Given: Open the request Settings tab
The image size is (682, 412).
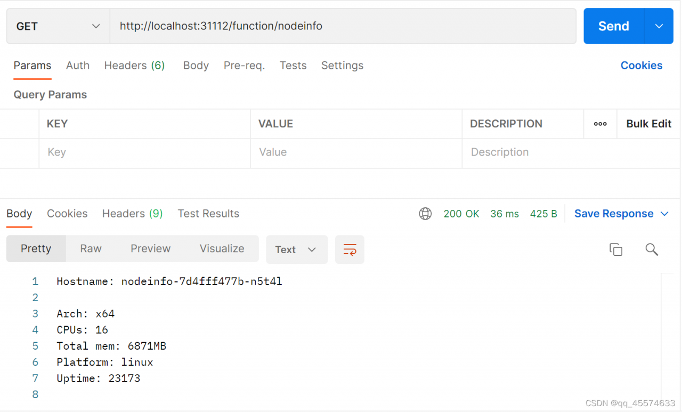Looking at the screenshot, I should click(x=342, y=66).
